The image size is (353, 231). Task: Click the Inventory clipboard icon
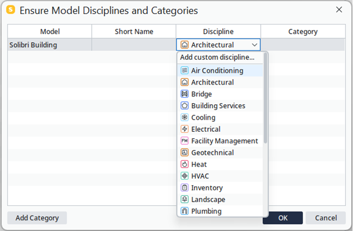(x=185, y=188)
